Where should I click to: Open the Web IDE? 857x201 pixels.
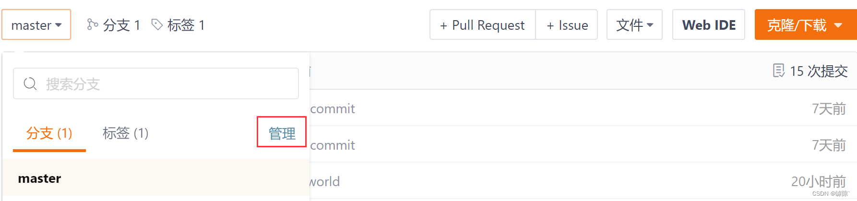(709, 25)
